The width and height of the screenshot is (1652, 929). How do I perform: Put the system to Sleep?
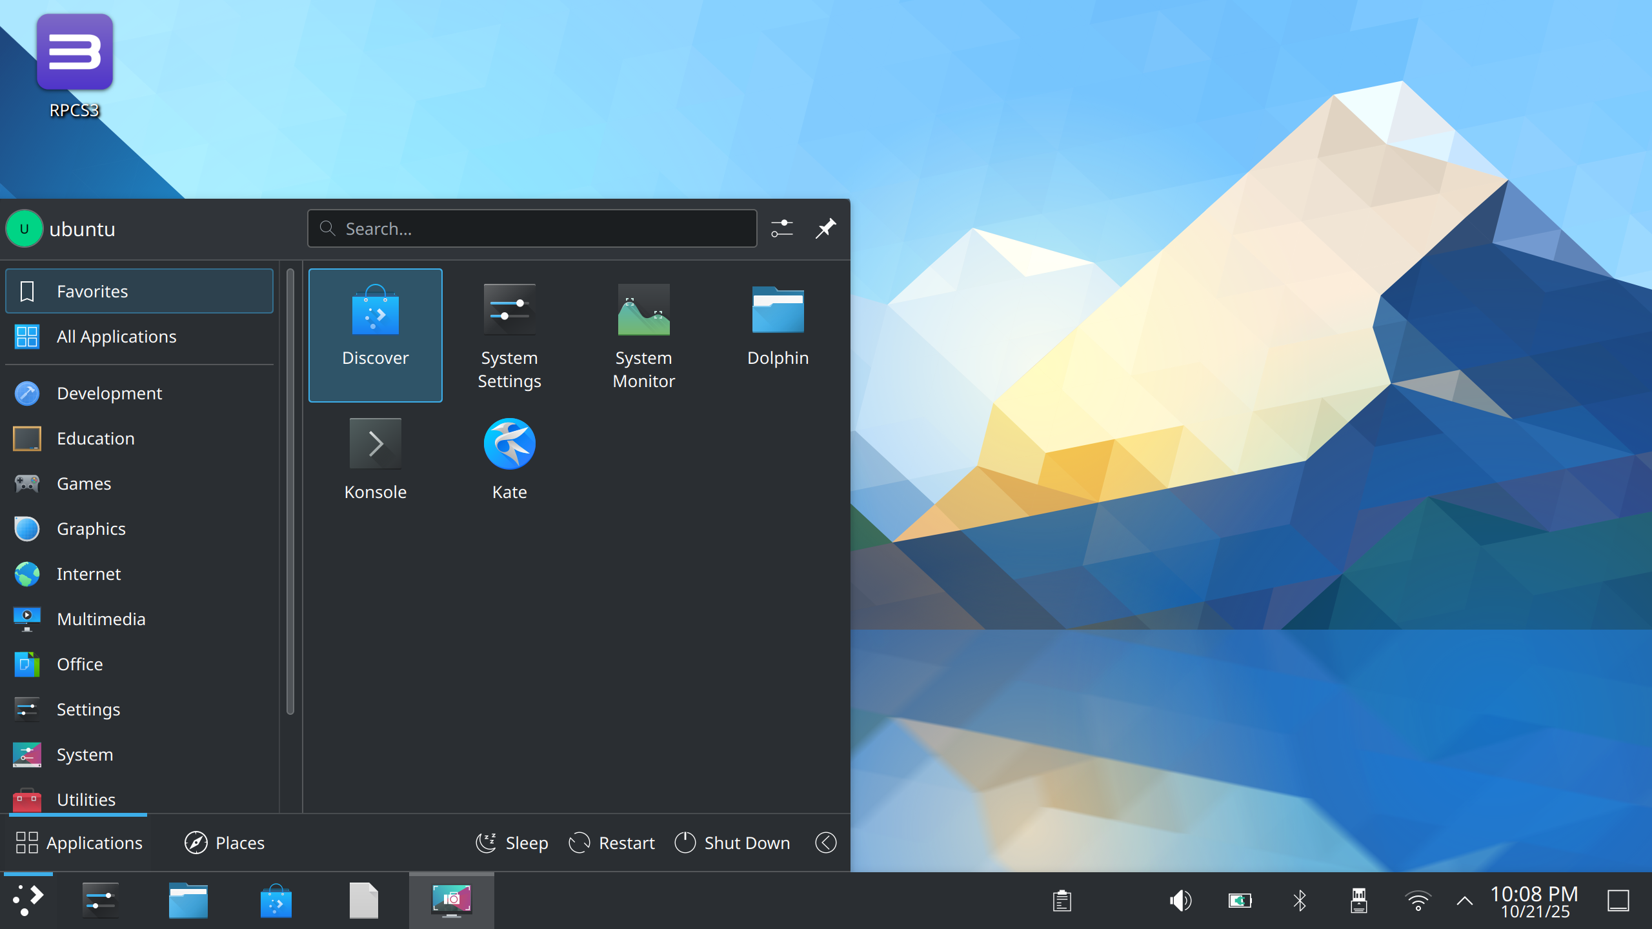512,843
